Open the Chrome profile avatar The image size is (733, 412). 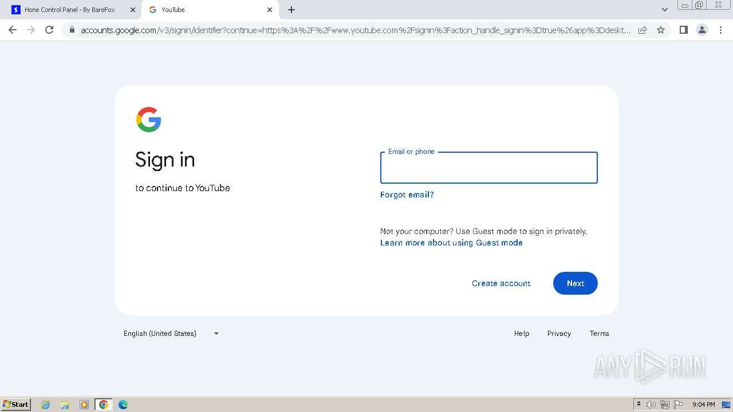pos(702,30)
